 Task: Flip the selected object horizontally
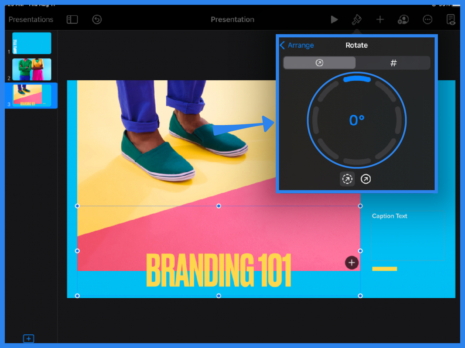(x=347, y=179)
